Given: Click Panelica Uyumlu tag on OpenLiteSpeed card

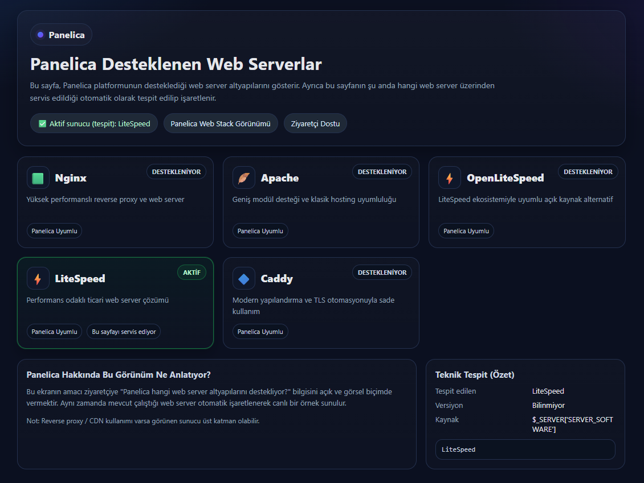Looking at the screenshot, I should pyautogui.click(x=466, y=231).
